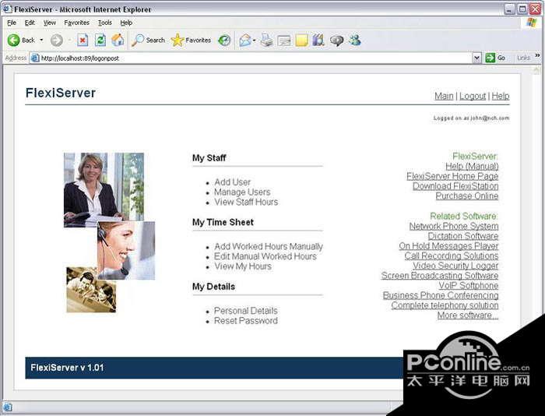Click Download FlexiStation link
Viewport: 545px width, 416px height.
pos(455,186)
